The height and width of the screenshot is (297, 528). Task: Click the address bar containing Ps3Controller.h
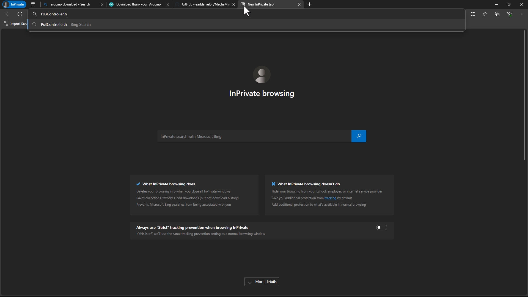point(246,14)
